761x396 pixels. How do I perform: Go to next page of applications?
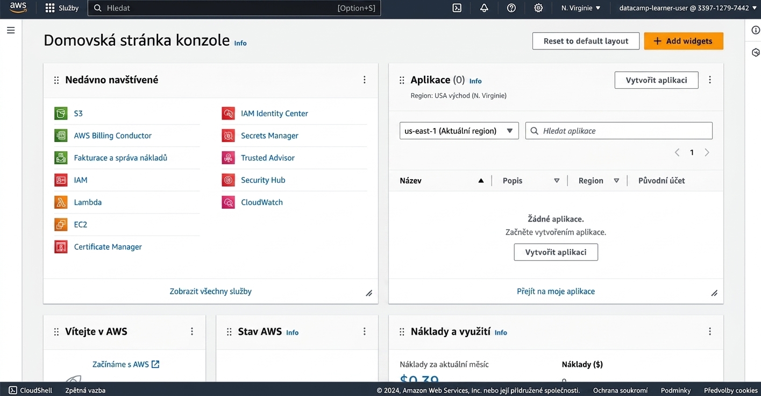[x=707, y=152]
